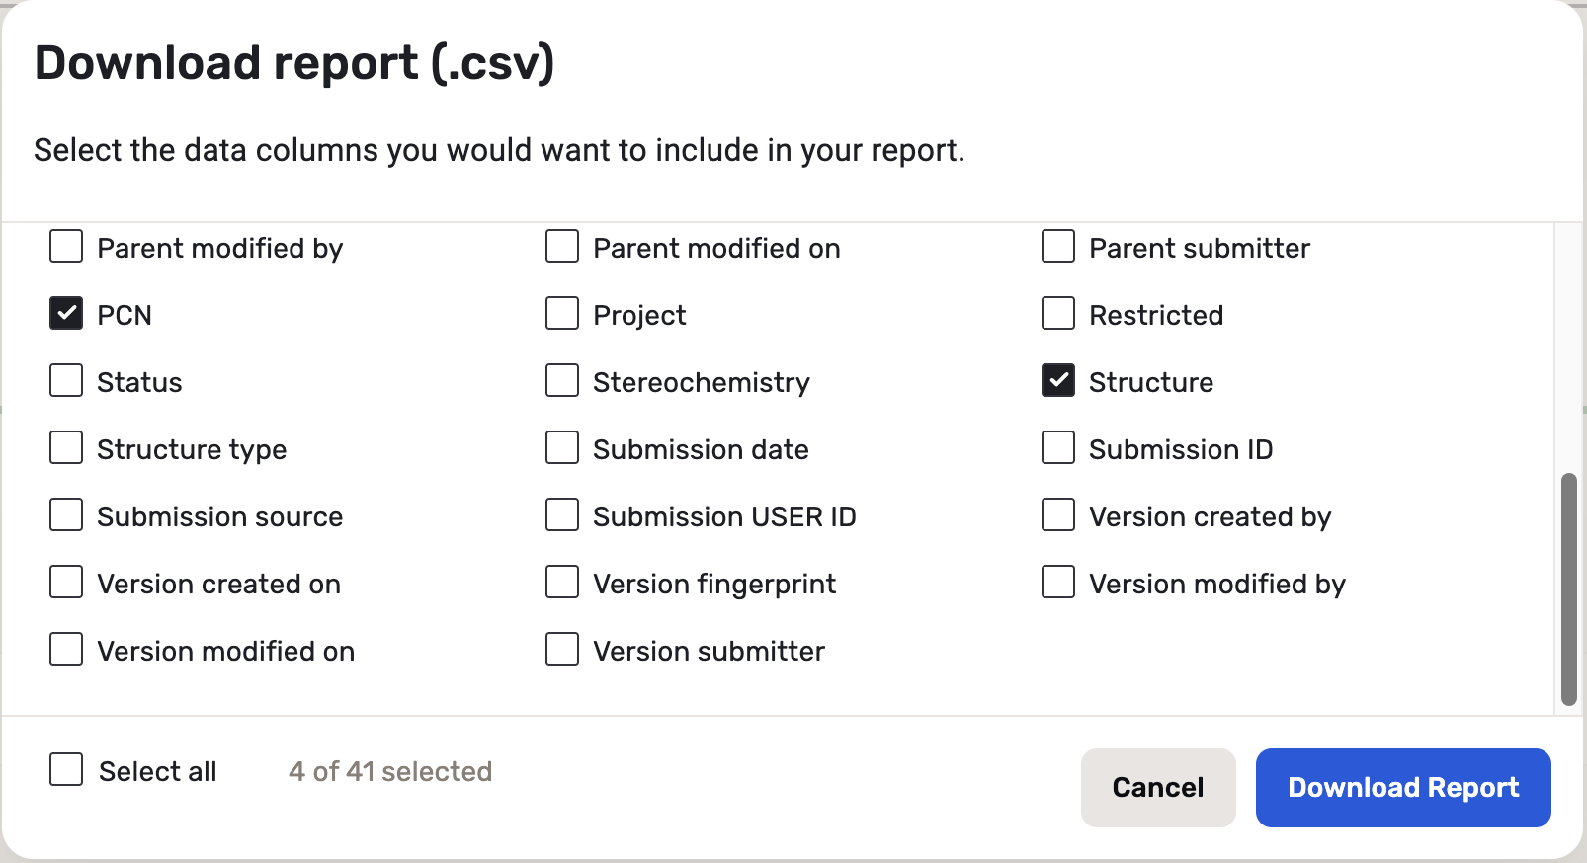This screenshot has height=863, width=1587.
Task: Enable the Restricted column checkbox
Action: tap(1058, 314)
